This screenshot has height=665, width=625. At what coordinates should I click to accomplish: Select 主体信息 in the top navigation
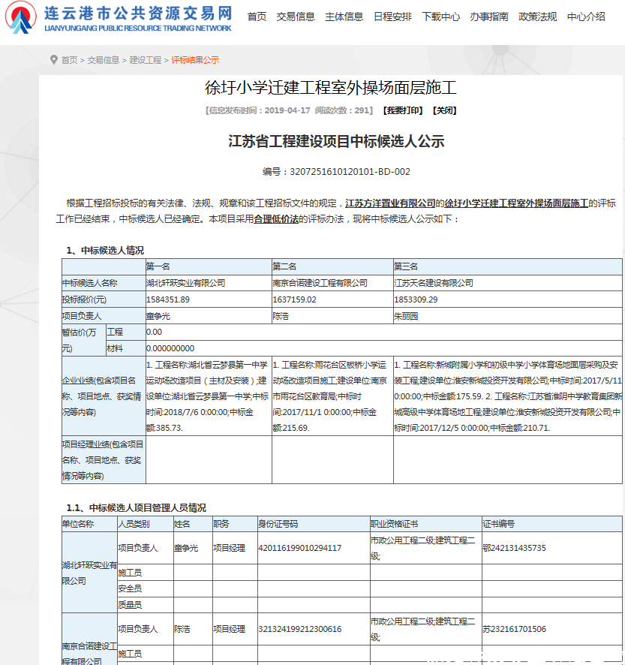click(x=344, y=17)
